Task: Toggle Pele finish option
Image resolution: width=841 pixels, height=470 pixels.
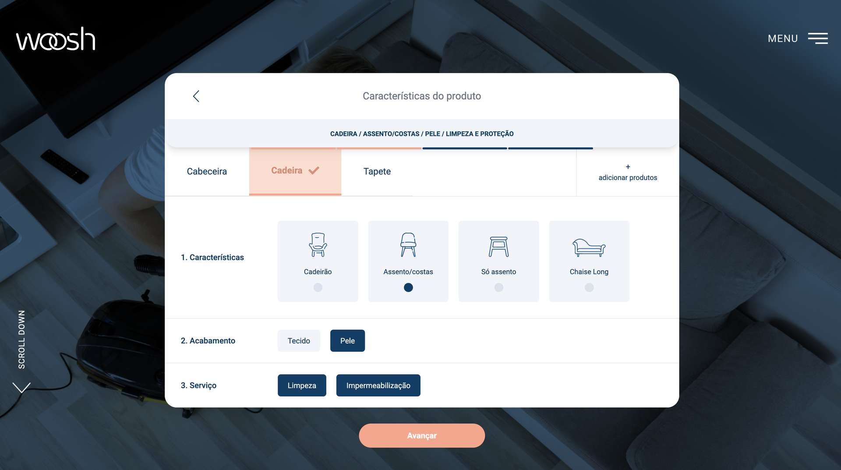Action: [x=347, y=341]
